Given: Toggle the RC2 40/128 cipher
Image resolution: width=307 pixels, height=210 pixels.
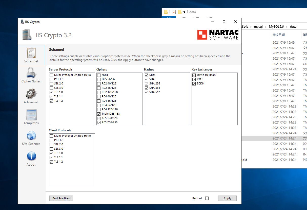Looking at the screenshot, I should pyautogui.click(x=99, y=84).
